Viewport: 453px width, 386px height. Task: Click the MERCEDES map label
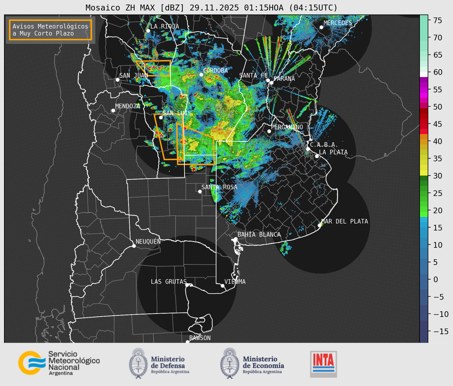coord(338,23)
